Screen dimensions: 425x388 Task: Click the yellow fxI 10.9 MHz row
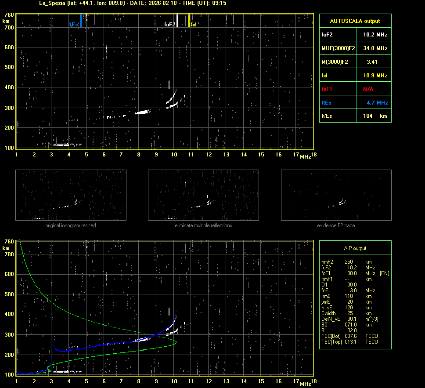pyautogui.click(x=355, y=75)
